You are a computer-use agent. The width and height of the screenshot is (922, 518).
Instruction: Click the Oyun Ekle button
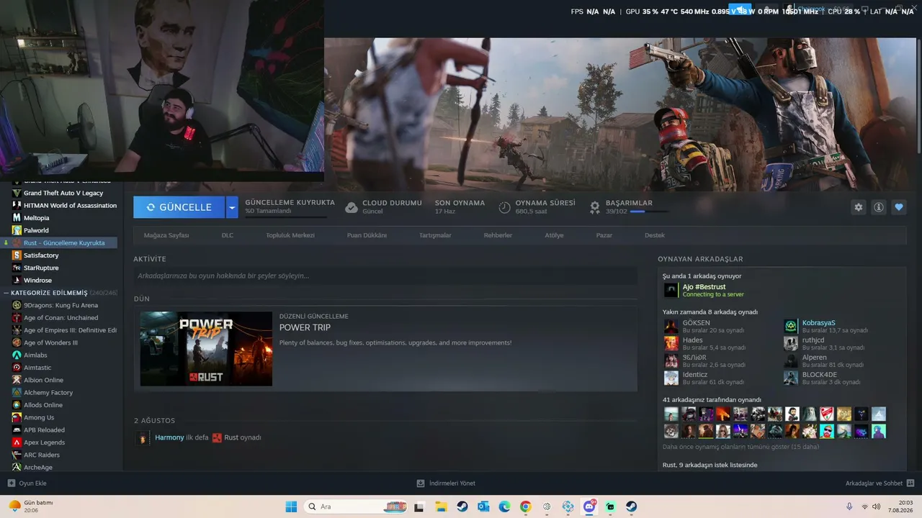click(27, 483)
